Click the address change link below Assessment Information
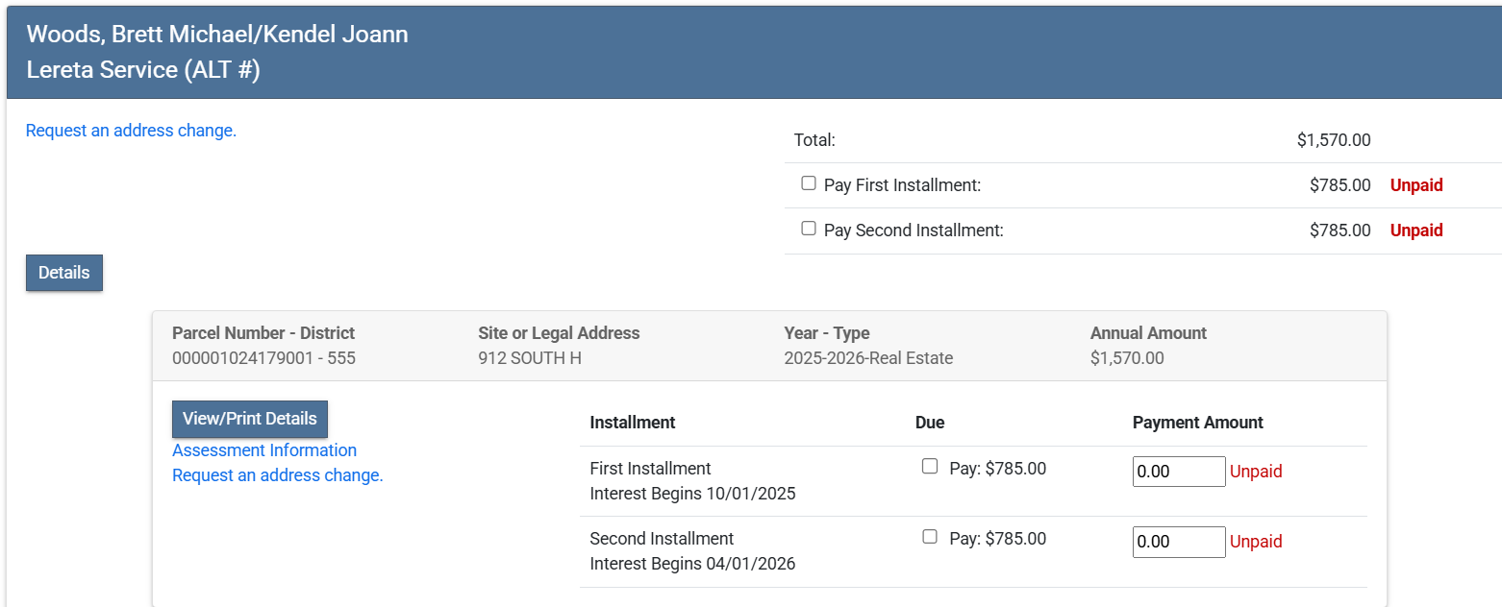1502x607 pixels. [278, 475]
